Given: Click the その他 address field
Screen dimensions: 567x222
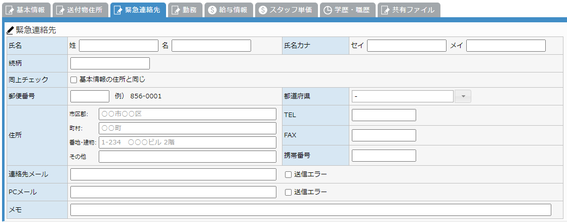Looking at the screenshot, I should tap(187, 157).
